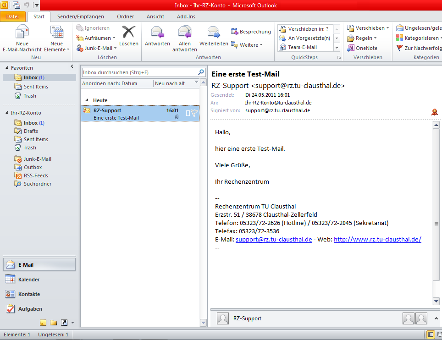Viewport: 442px width, 340px height.
Task: Click Inbox durchsuchen search field
Action: (140, 72)
